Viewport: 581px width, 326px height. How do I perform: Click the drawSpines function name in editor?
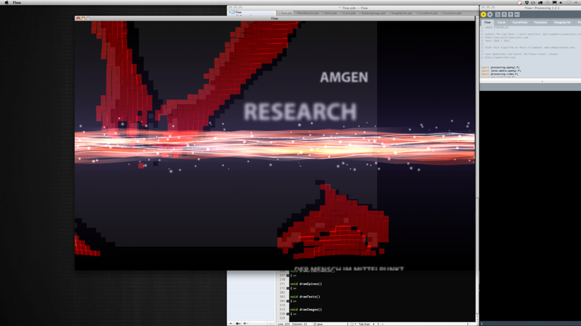pos(310,284)
